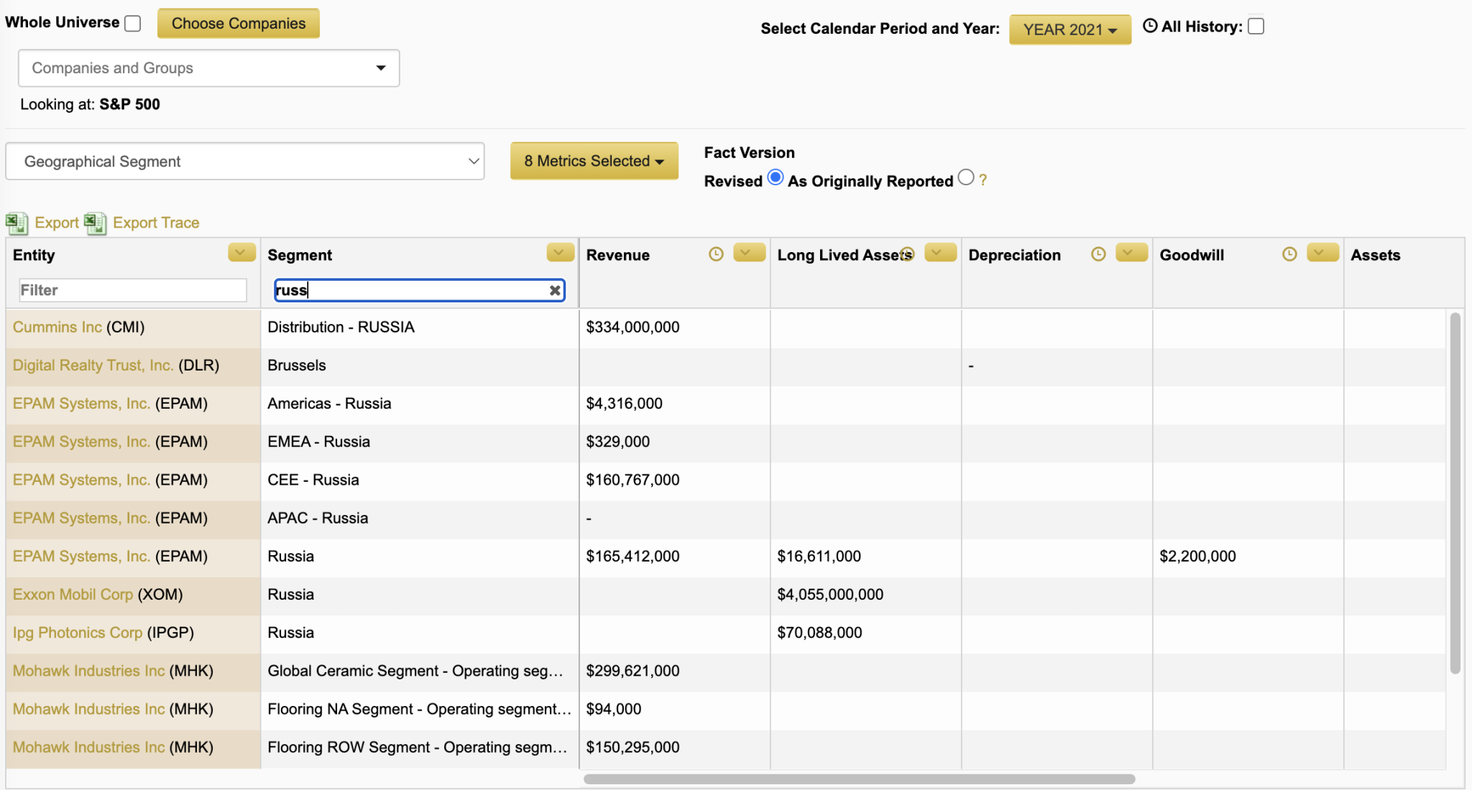Select the As Originally Reported radio button
The height and width of the screenshot is (790, 1472).
(966, 177)
